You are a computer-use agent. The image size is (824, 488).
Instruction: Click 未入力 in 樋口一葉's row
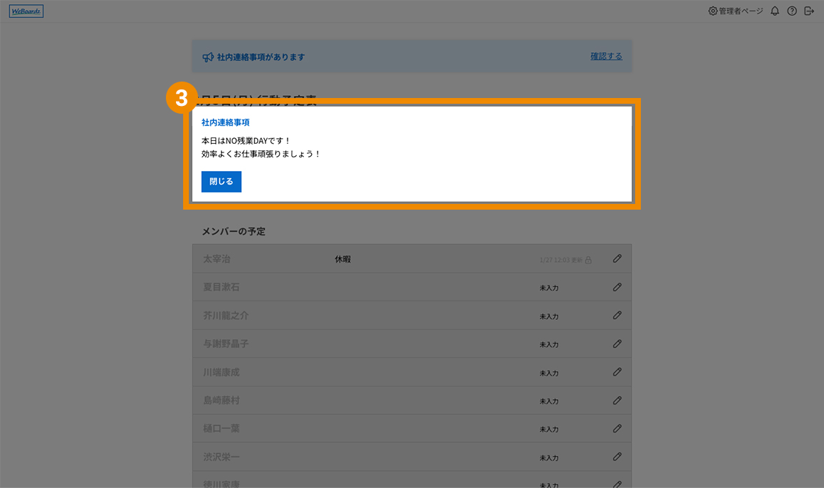point(549,429)
